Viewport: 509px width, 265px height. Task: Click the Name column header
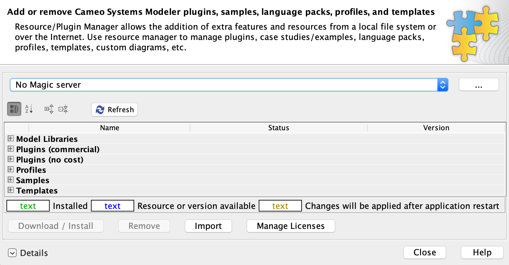pos(110,128)
